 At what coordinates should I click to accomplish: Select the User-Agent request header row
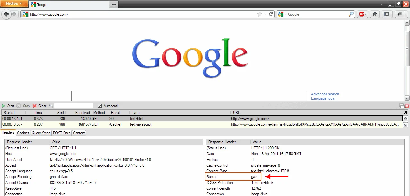click(104, 160)
